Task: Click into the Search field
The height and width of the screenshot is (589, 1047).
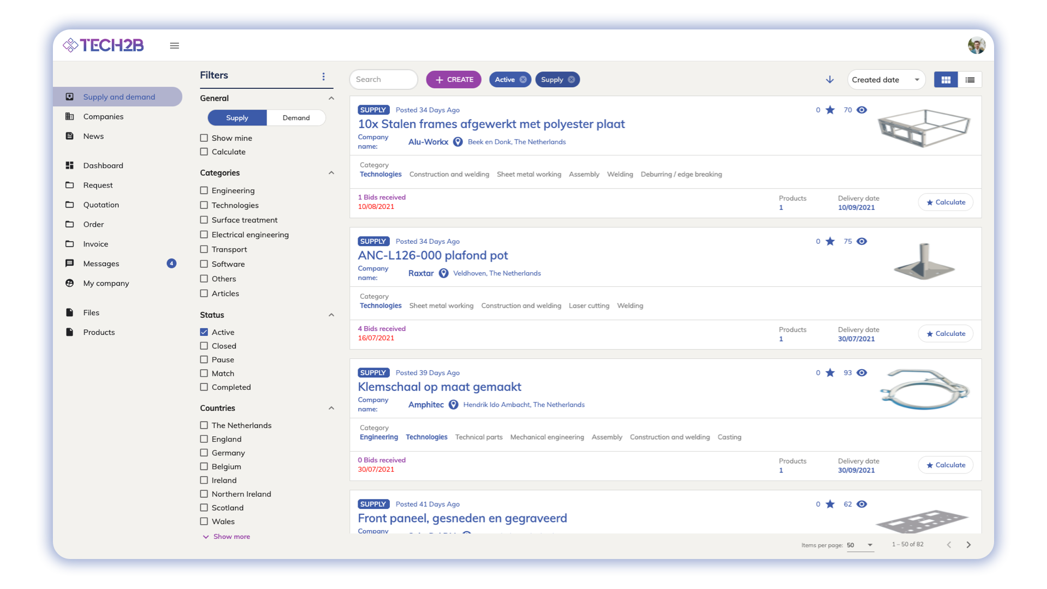Action: (x=383, y=80)
